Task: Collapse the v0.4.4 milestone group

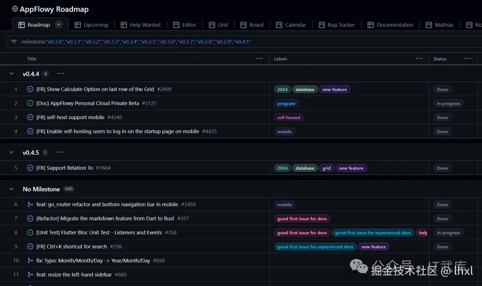Action: coord(12,74)
